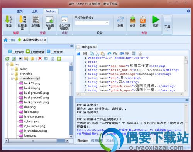Click the scissors cut icon
The width and height of the screenshot is (193, 152).
pyautogui.click(x=97, y=53)
